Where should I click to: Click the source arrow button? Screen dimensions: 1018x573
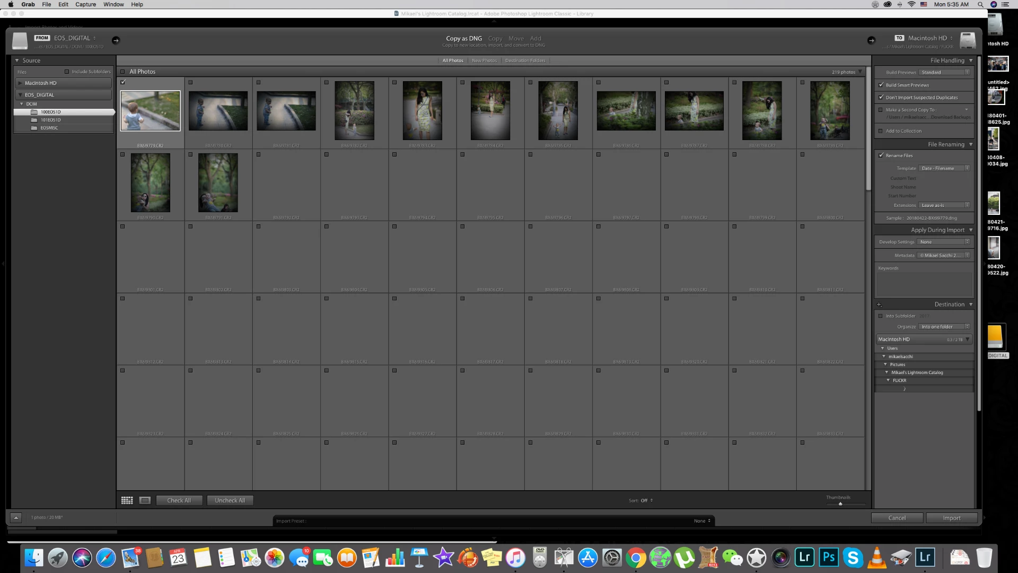tap(116, 40)
